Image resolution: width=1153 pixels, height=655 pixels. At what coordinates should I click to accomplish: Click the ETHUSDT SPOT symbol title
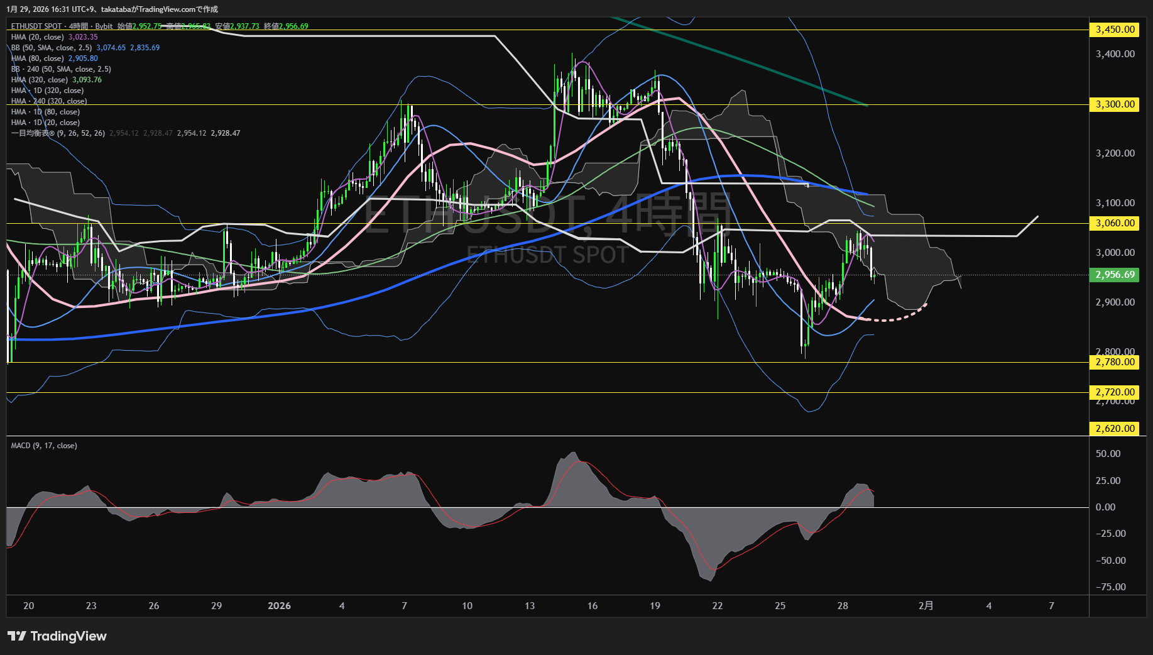pos(36,26)
